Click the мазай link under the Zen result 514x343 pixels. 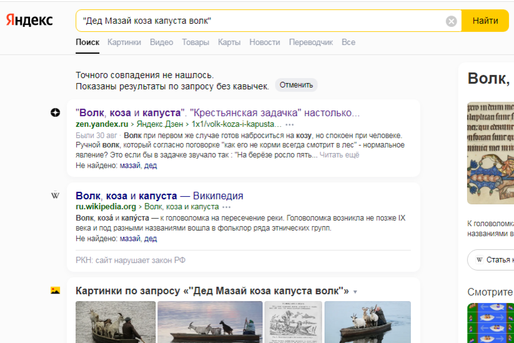pyautogui.click(x=130, y=166)
